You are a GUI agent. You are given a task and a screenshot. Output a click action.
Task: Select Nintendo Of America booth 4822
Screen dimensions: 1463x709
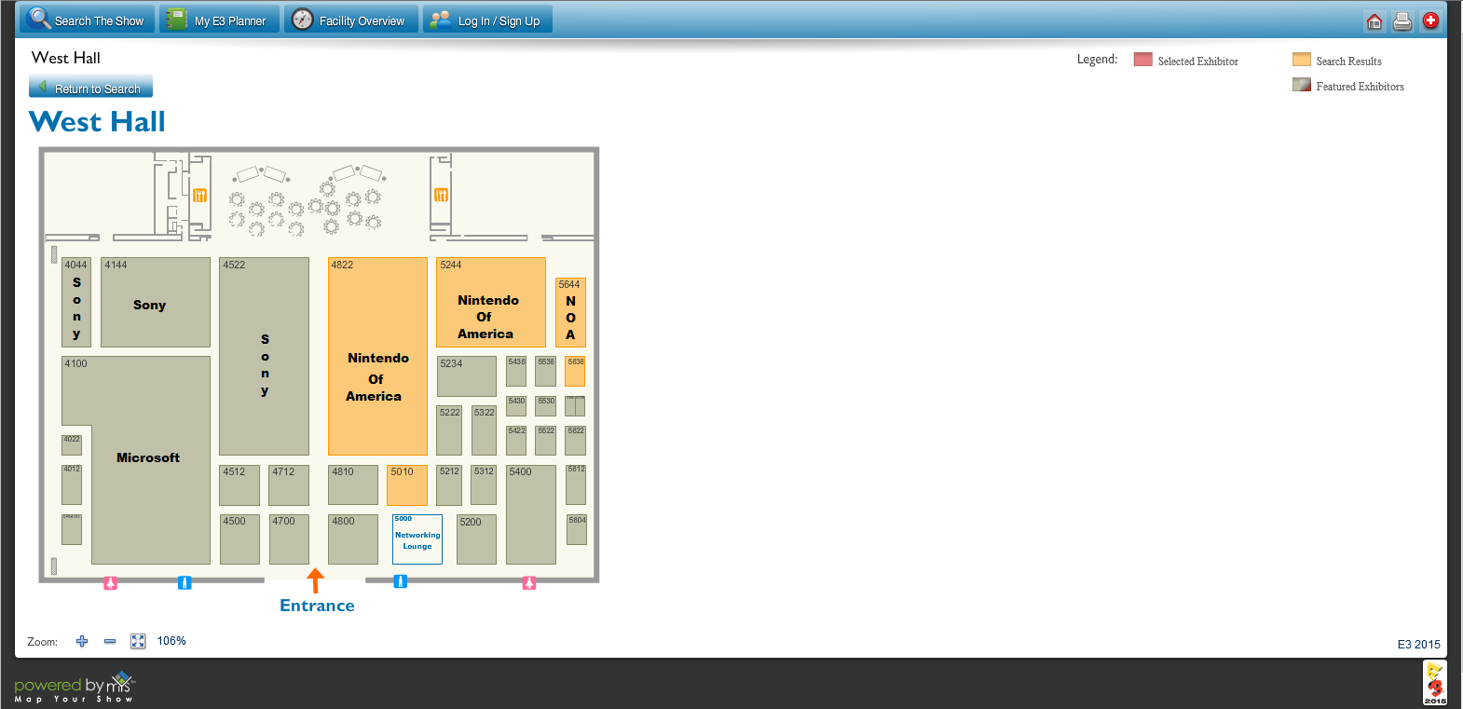click(377, 357)
